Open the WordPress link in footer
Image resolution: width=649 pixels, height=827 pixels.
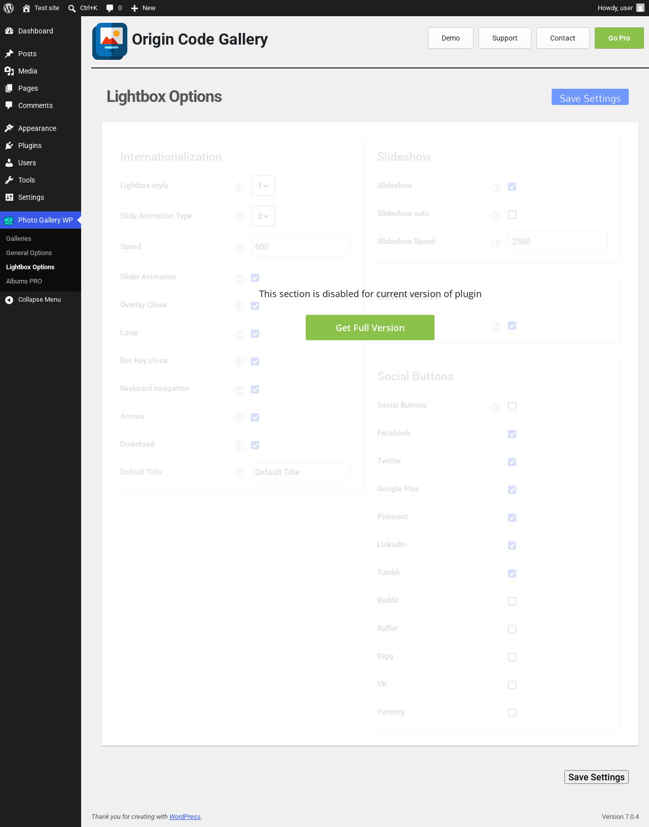[185, 817]
